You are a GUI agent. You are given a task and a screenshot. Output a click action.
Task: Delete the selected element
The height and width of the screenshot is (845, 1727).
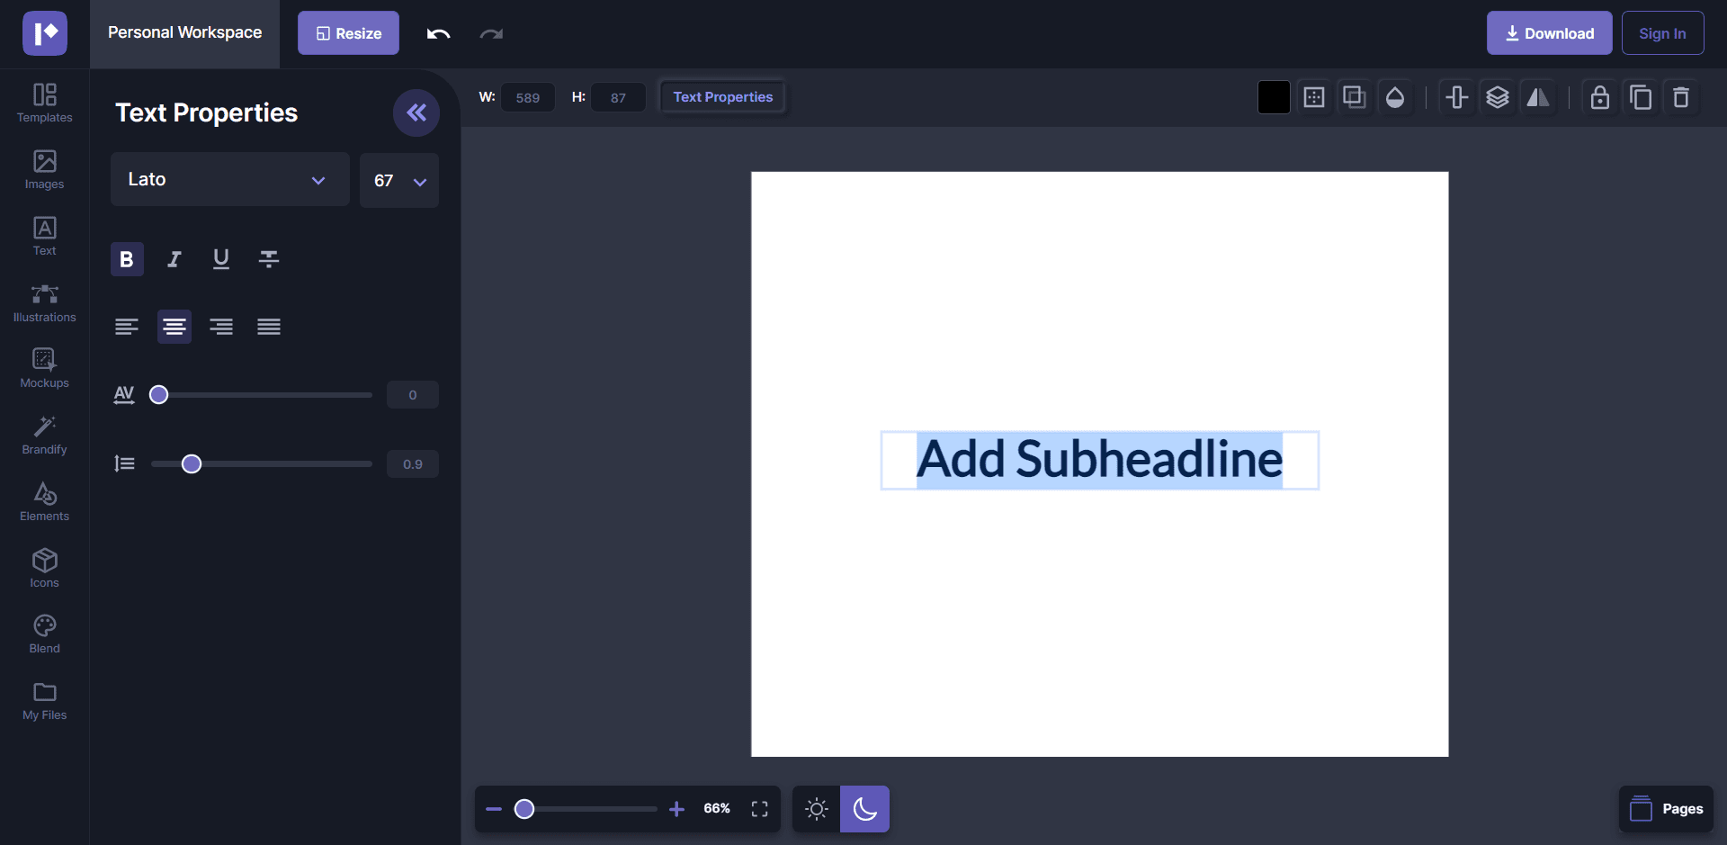click(1681, 97)
